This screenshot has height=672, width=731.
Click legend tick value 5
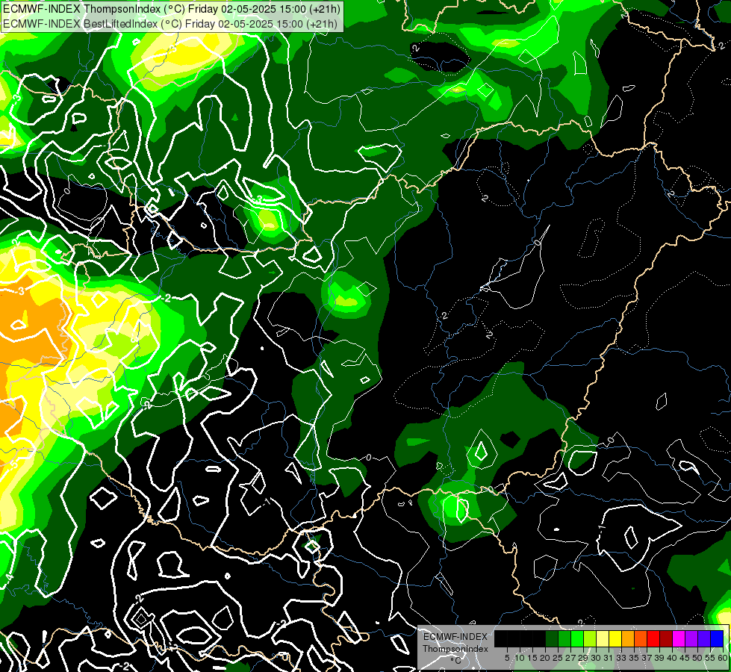[507, 658]
